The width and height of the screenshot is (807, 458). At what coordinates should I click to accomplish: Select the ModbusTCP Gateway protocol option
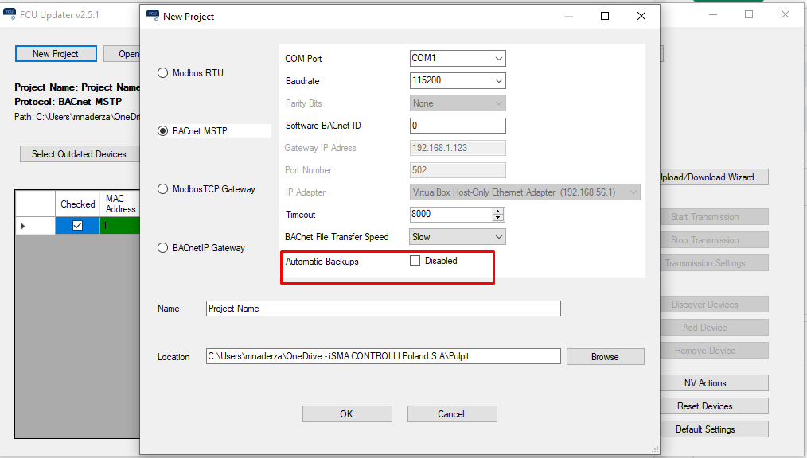tap(163, 189)
